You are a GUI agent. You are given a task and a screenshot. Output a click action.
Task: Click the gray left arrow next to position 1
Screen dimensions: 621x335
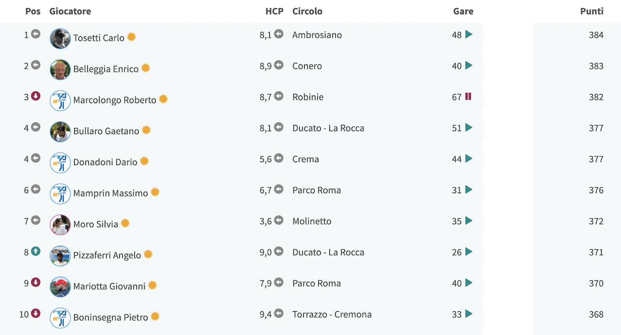[35, 34]
